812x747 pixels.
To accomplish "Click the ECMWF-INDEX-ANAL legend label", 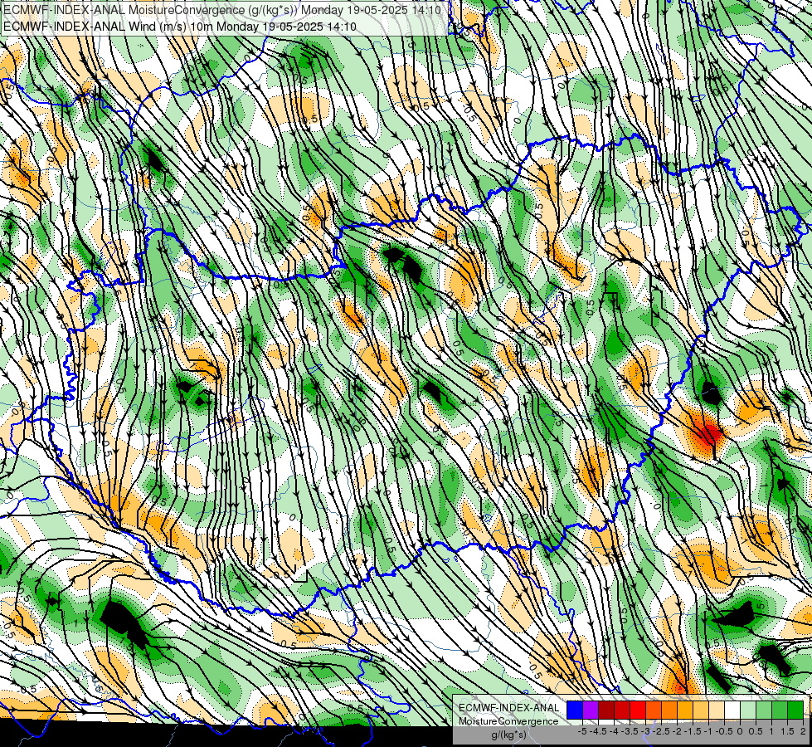I will click(509, 708).
